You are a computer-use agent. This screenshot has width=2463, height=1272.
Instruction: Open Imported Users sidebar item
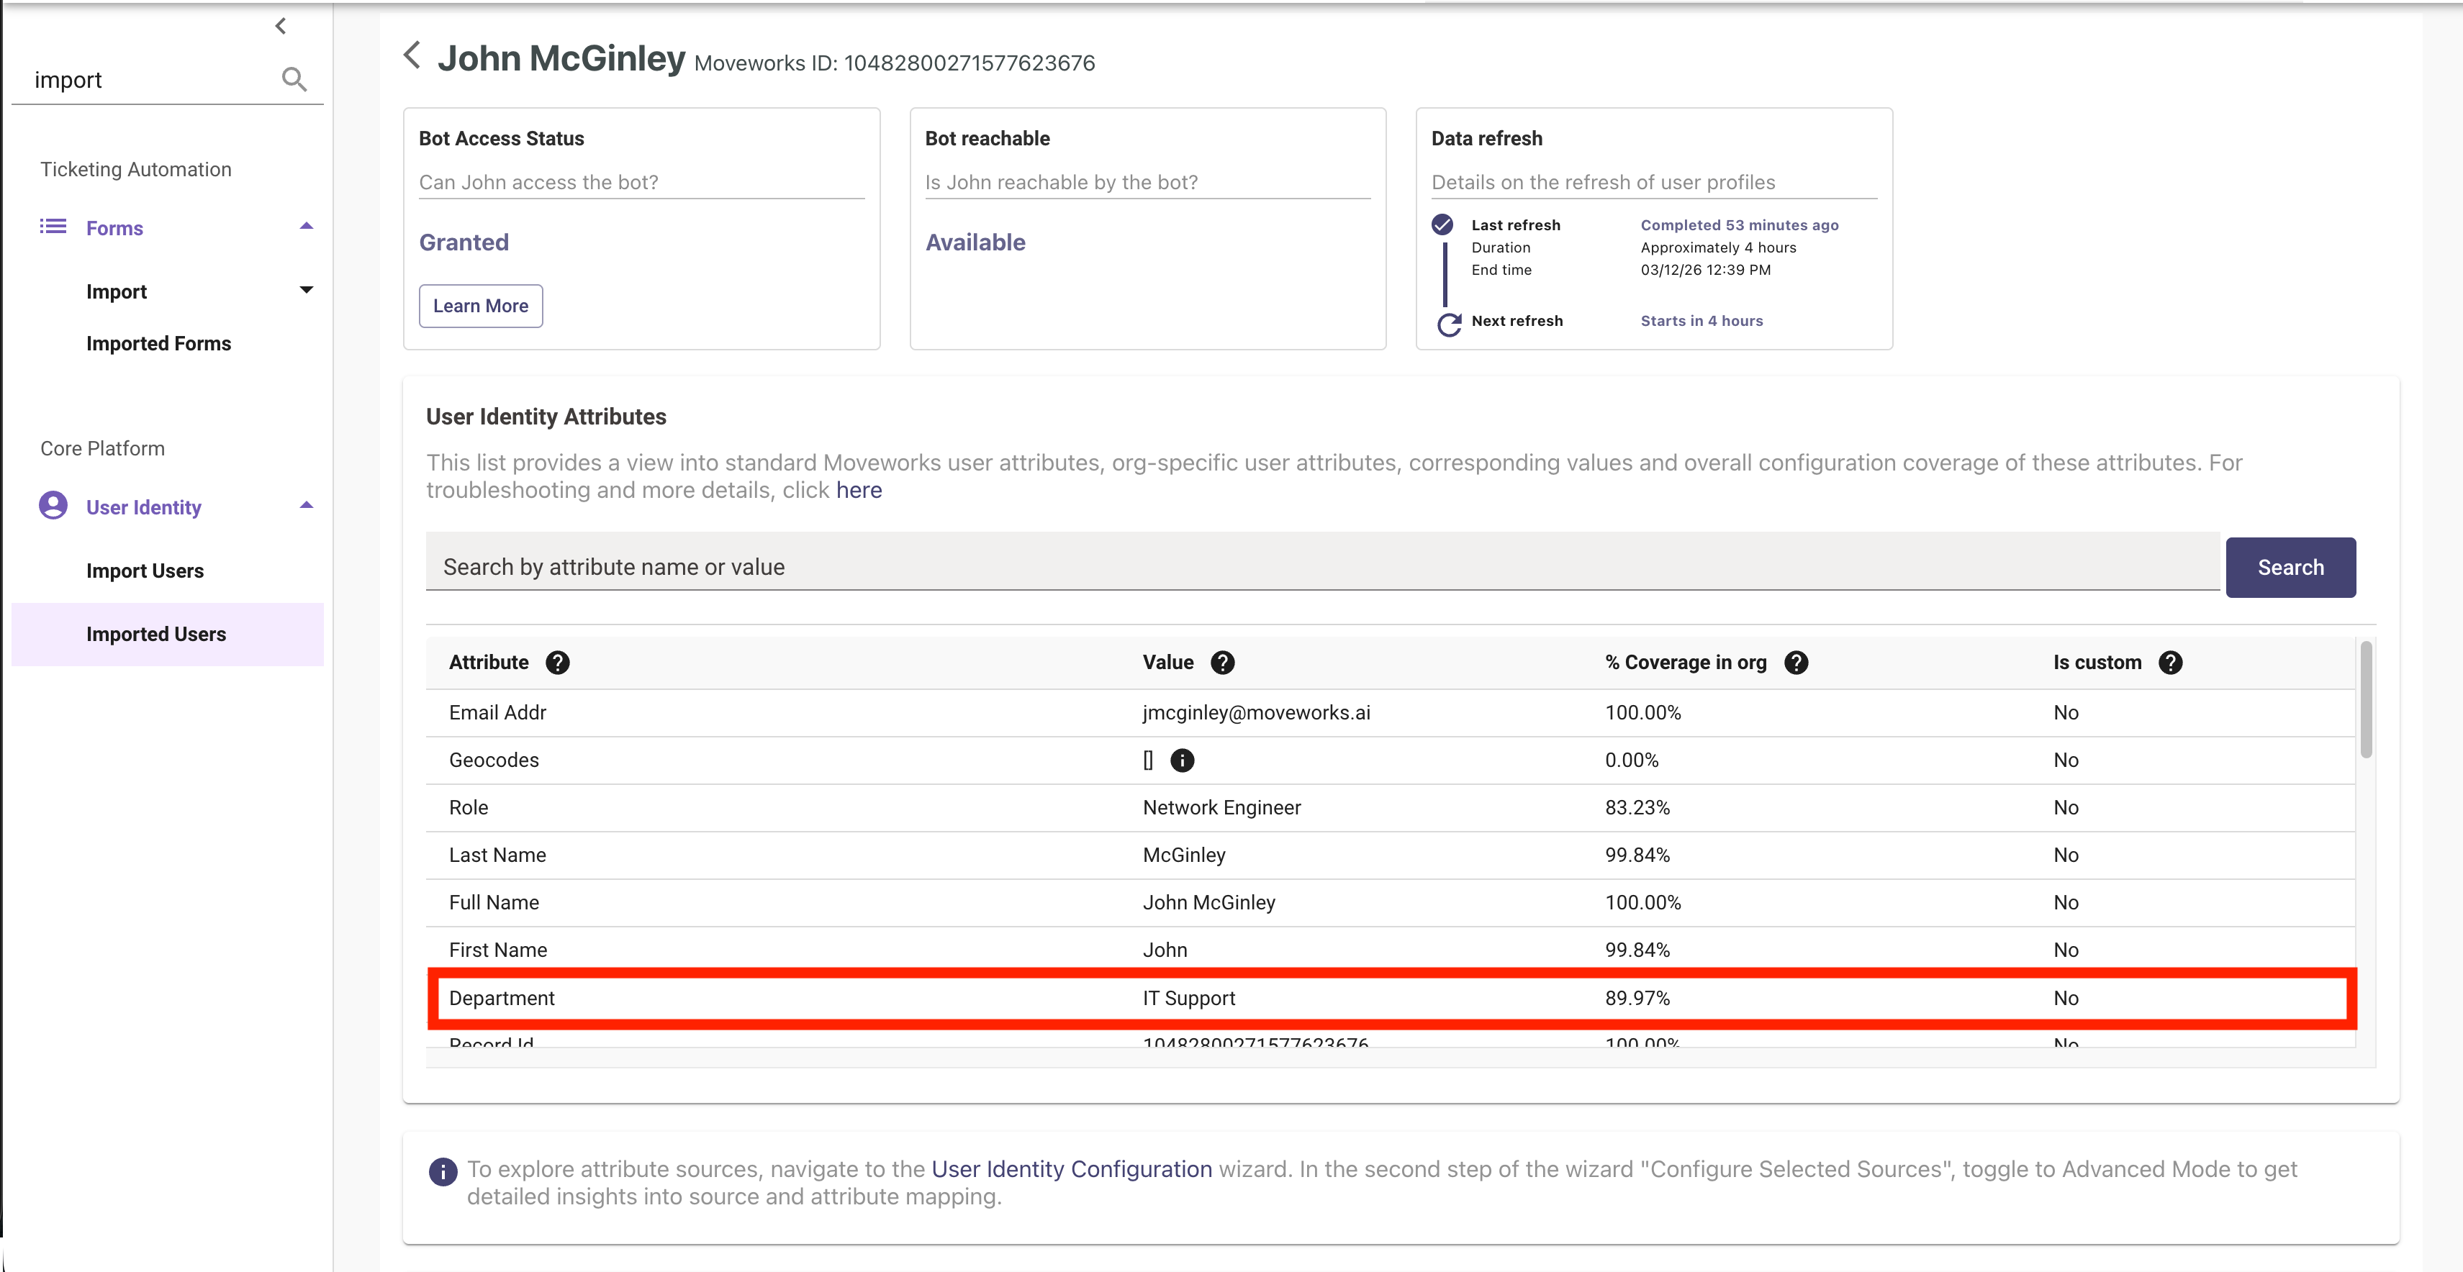pos(156,634)
